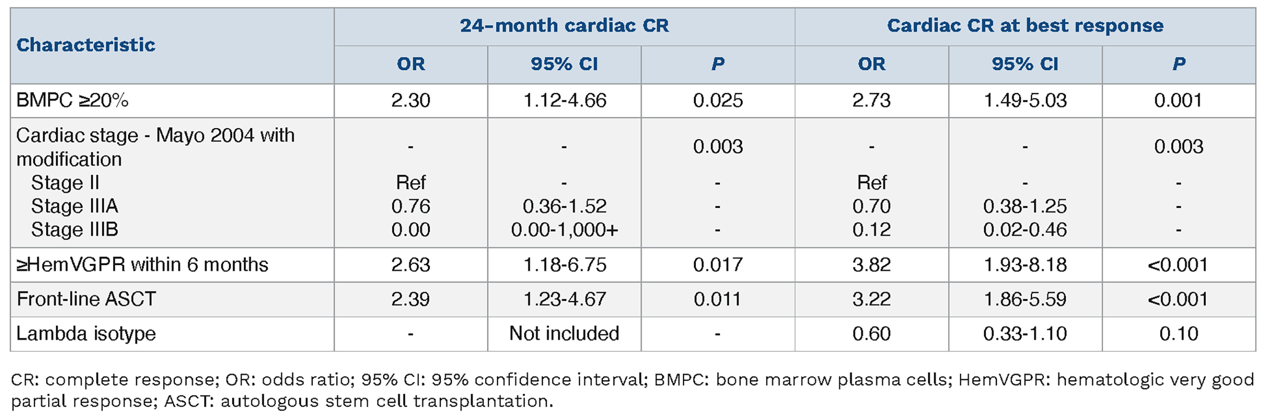The height and width of the screenshot is (416, 1263).
Task: Select the 'Front-line ASCT' row label
Action: pyautogui.click(x=86, y=299)
